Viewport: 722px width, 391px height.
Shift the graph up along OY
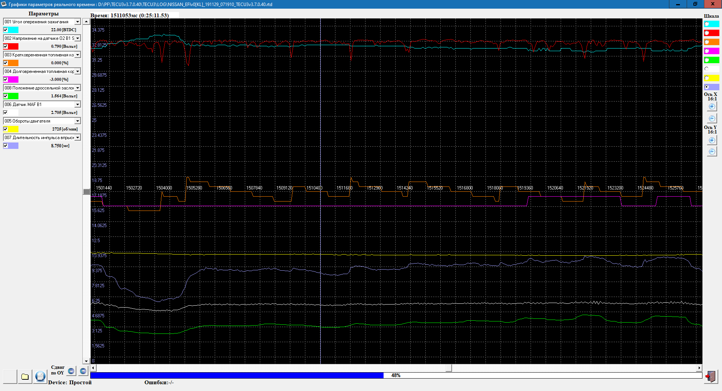[83, 371]
